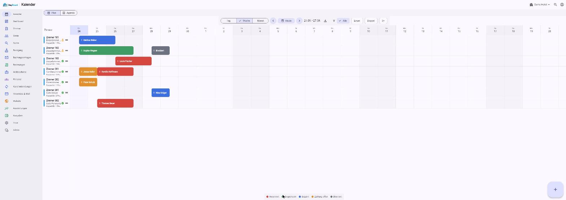The image size is (566, 200).
Task: Click Zimmer 102 cleaning warning icon
Action: click(62, 51)
